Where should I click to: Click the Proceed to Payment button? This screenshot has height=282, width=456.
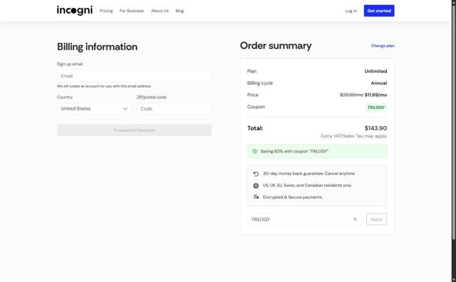[134, 130]
